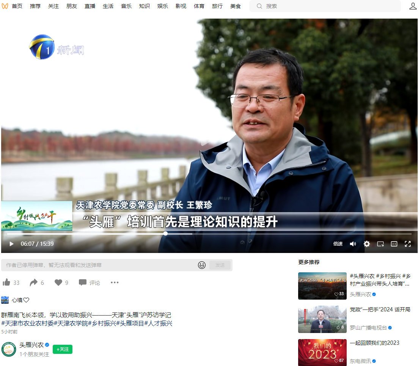Enter fullscreen mode for video
This screenshot has width=418, height=366.
(x=408, y=244)
